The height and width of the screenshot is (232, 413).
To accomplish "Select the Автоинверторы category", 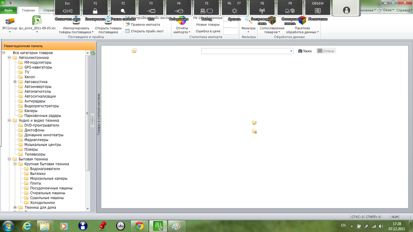I will tap(38, 87).
